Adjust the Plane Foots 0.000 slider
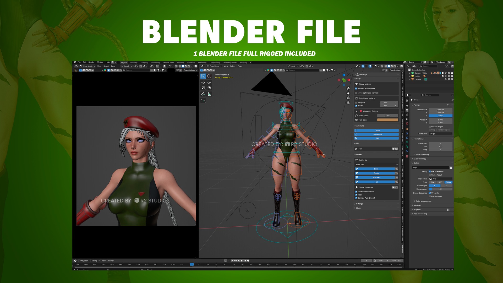The height and width of the screenshot is (283, 503). point(387,116)
